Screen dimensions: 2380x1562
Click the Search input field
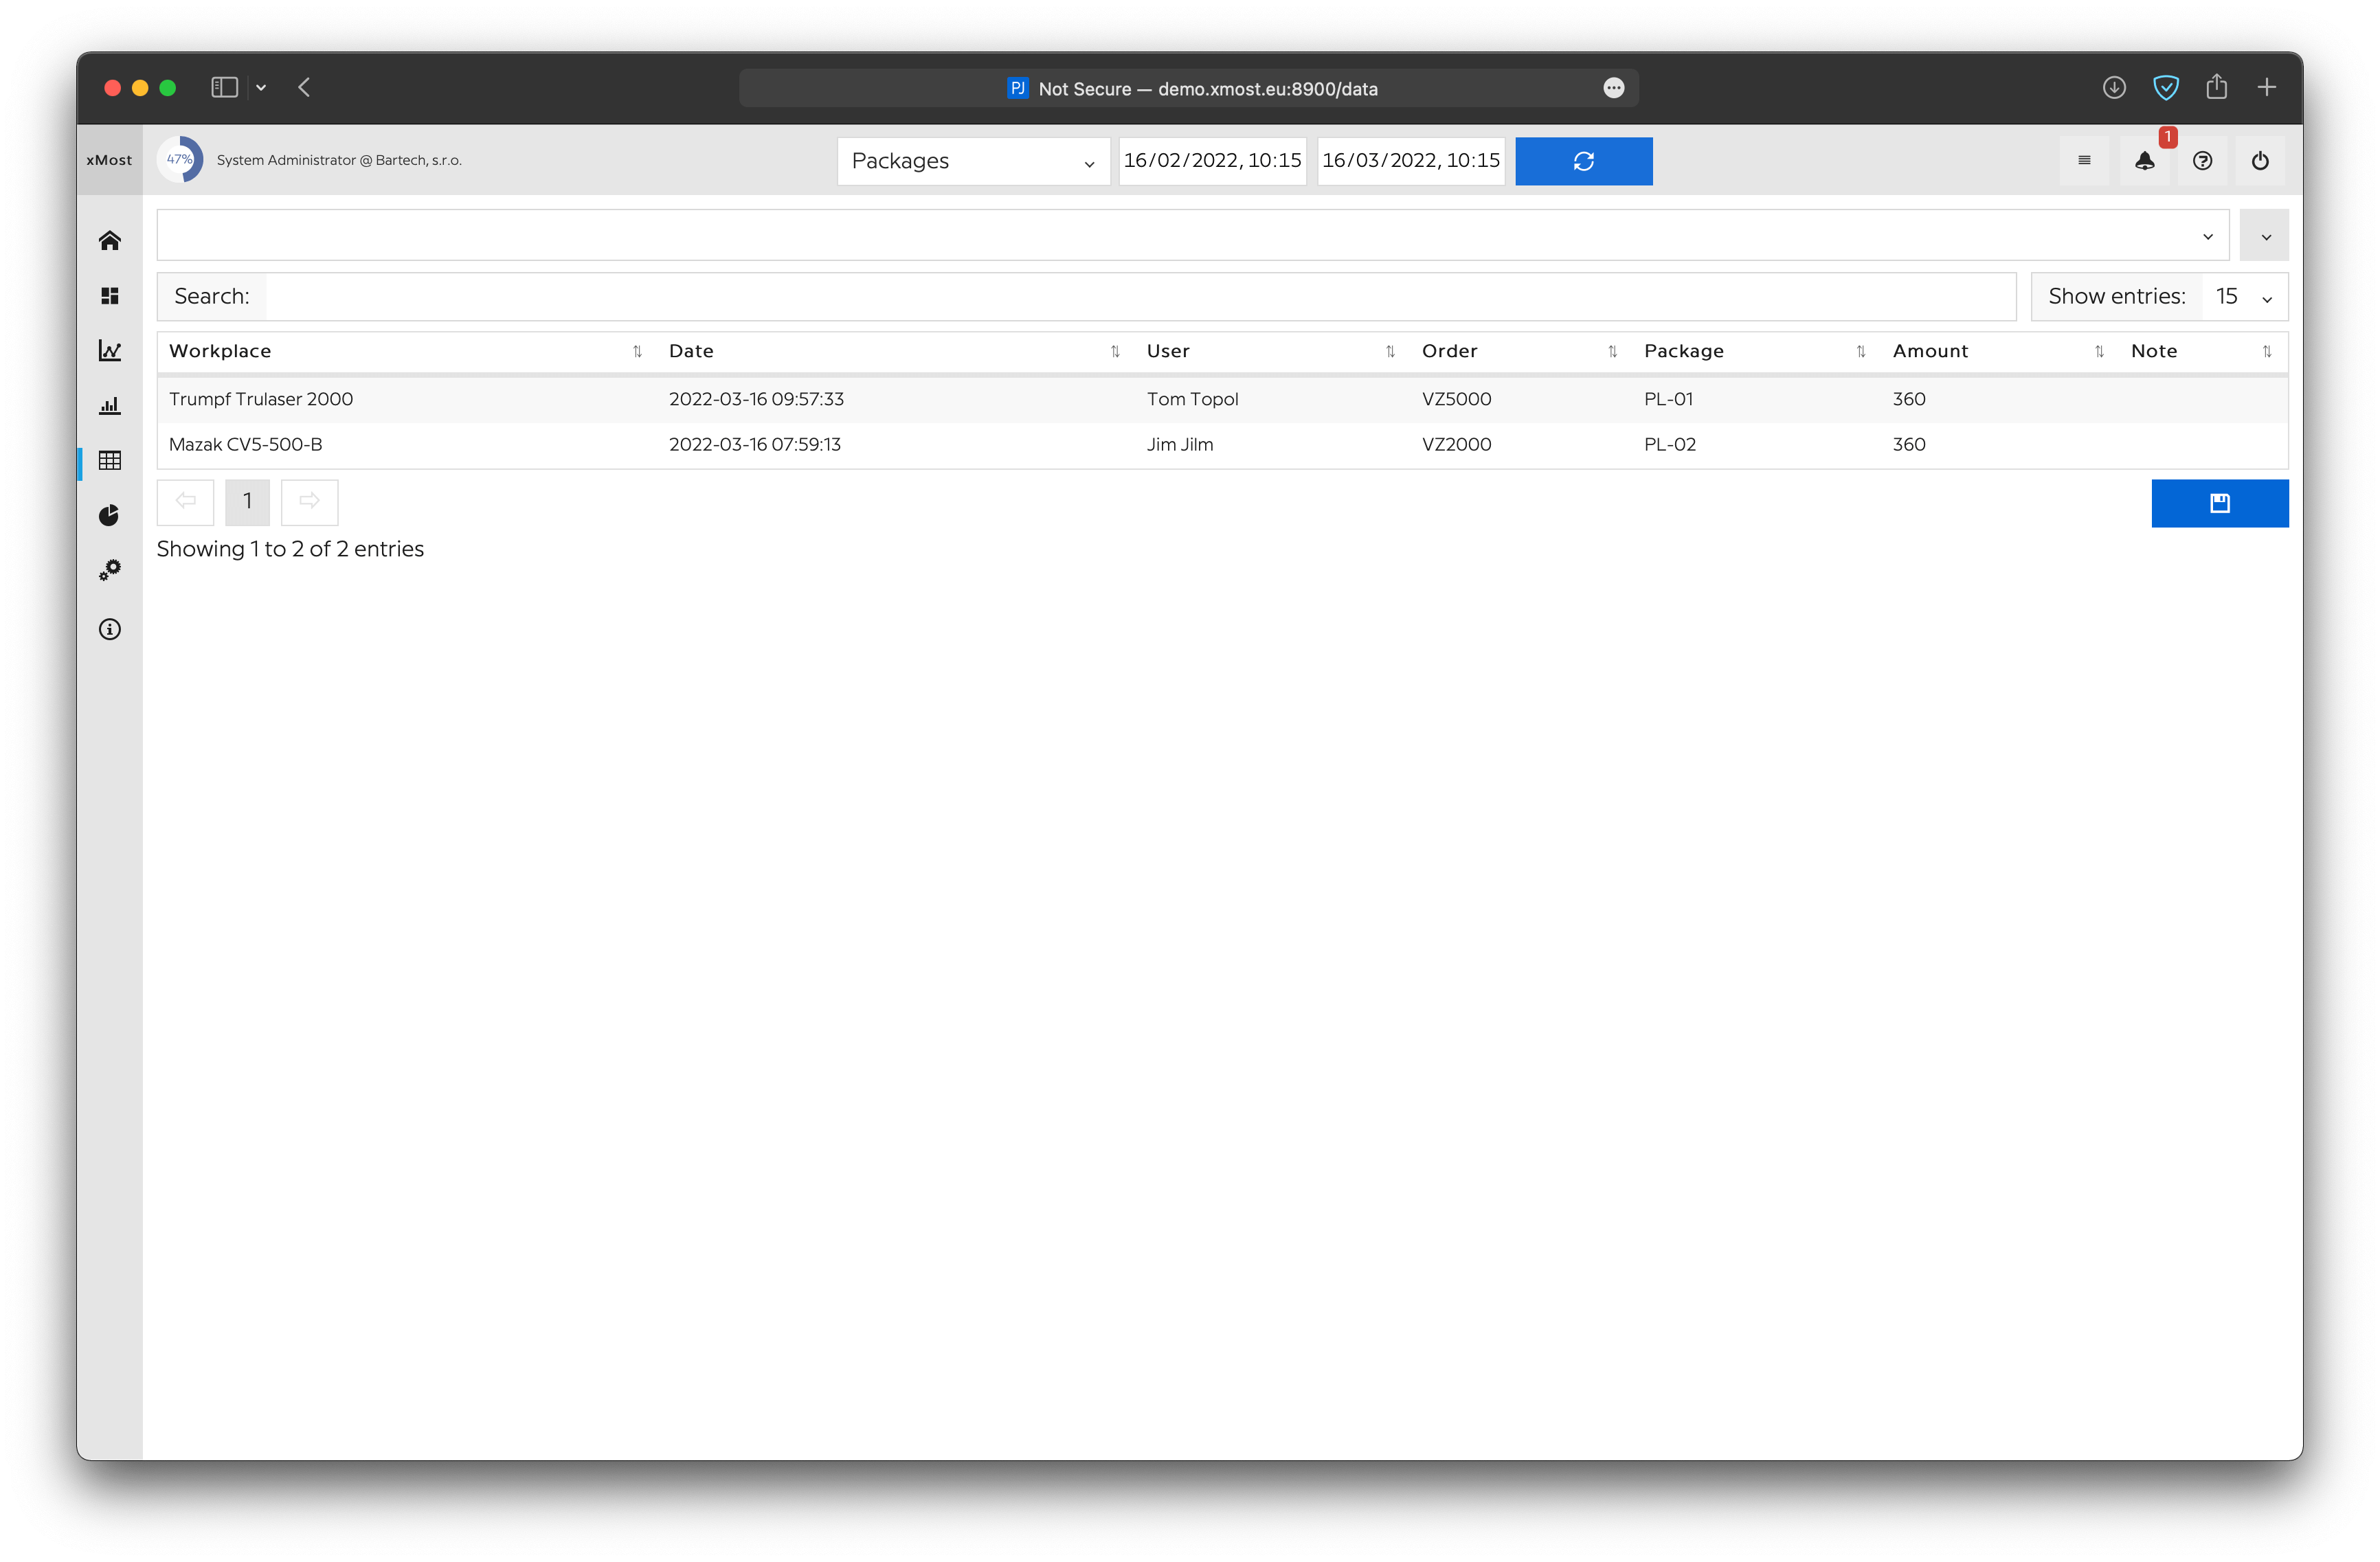pyautogui.click(x=1139, y=297)
